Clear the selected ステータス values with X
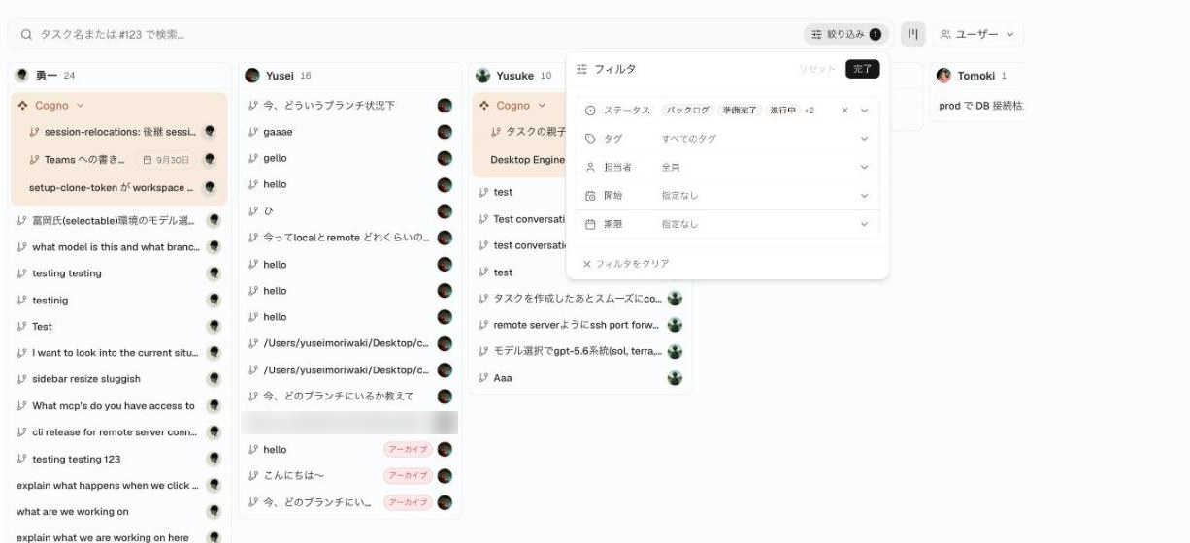 pos(844,111)
